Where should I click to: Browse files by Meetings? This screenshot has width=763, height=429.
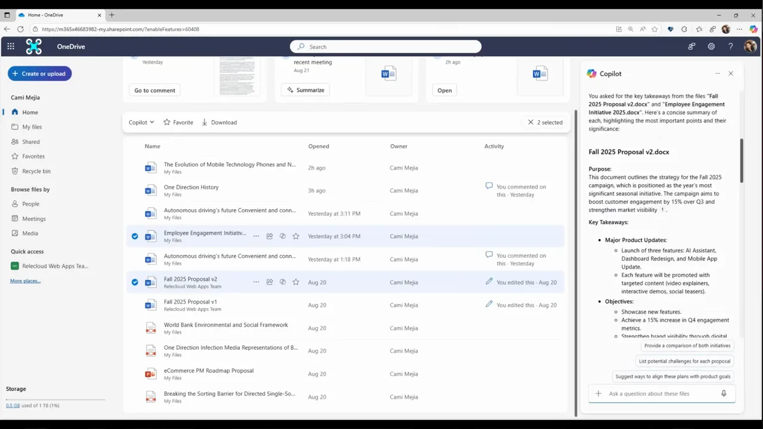[34, 219]
